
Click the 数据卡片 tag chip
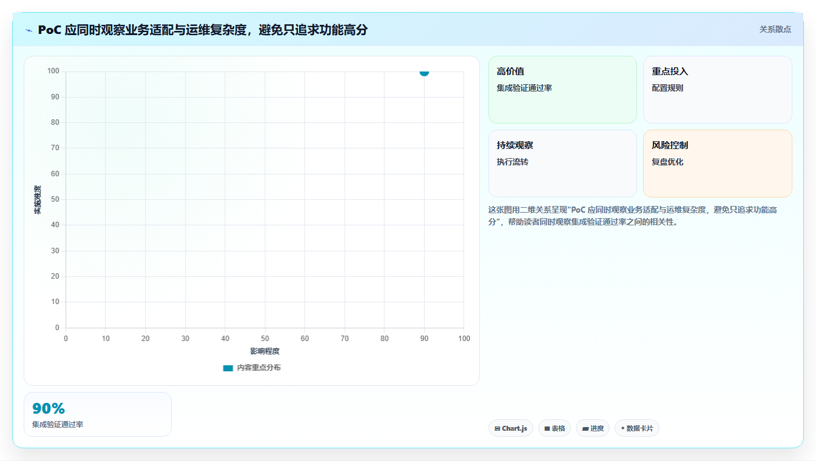(x=637, y=428)
